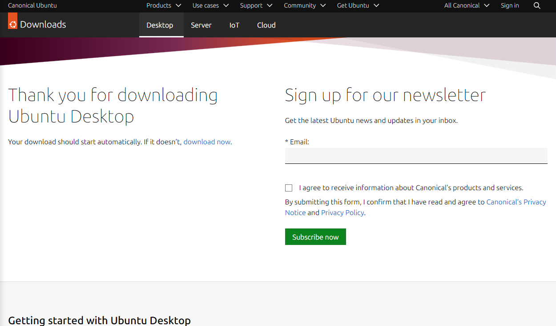This screenshot has width=556, height=326.
Task: Expand the Use cases dropdown menu
Action: point(210,6)
